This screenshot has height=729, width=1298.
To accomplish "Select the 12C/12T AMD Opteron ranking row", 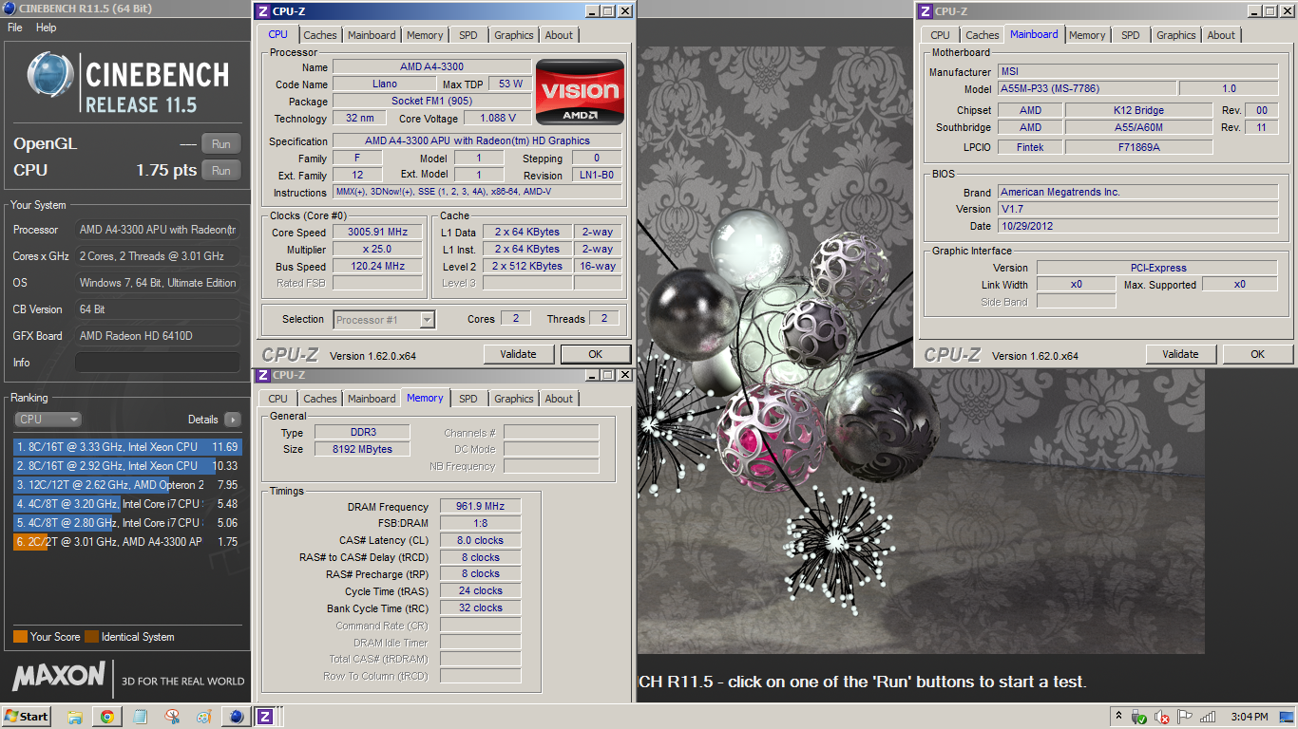I will pyautogui.click(x=127, y=484).
